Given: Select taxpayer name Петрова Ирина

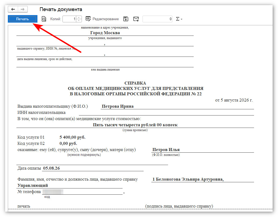Looking at the screenshot, I should point(118,106).
